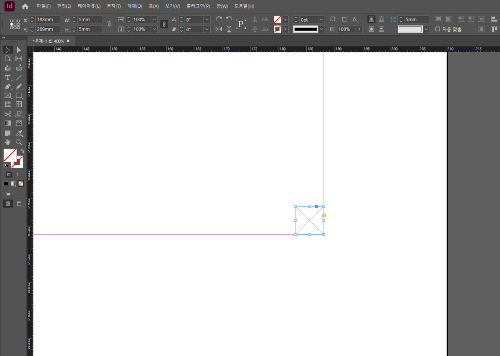Click the swap fill and stroke arrow
500x356 pixels.
(x=22, y=151)
